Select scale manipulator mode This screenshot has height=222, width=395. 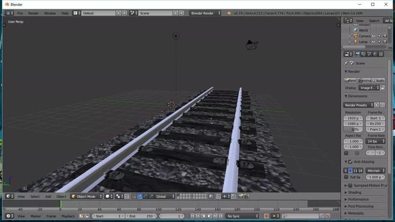pyautogui.click(x=151, y=196)
